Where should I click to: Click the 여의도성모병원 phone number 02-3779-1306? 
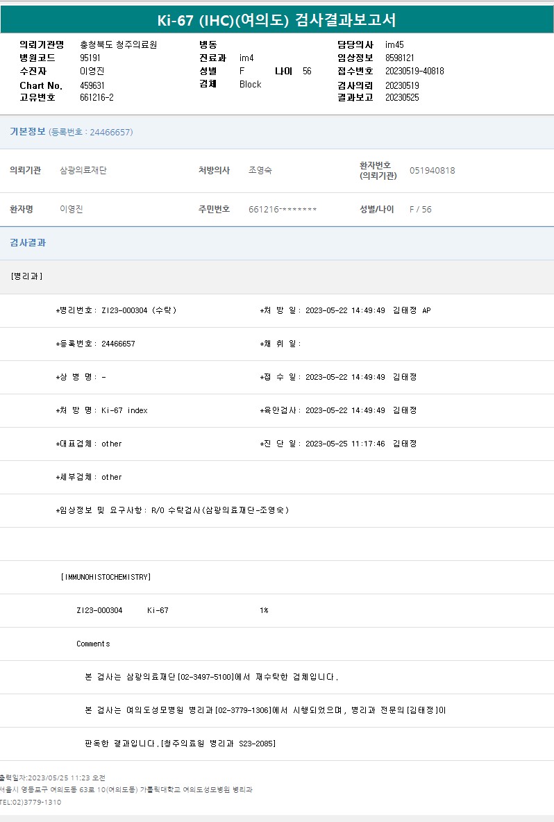(244, 710)
